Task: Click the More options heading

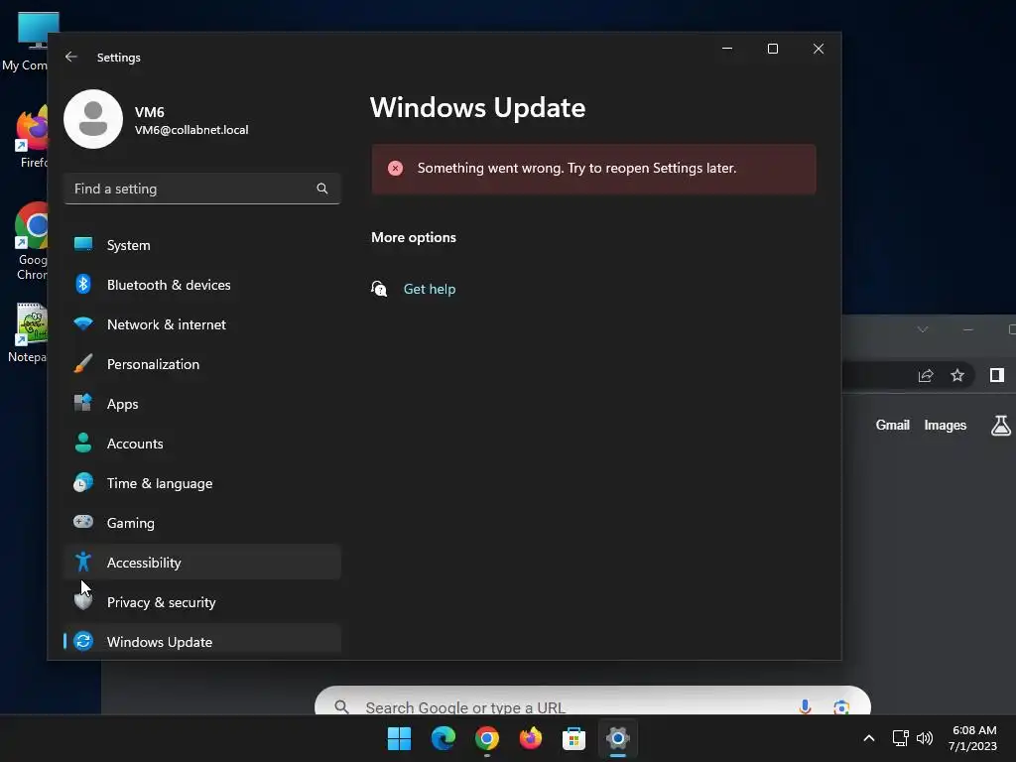Action: tap(414, 237)
